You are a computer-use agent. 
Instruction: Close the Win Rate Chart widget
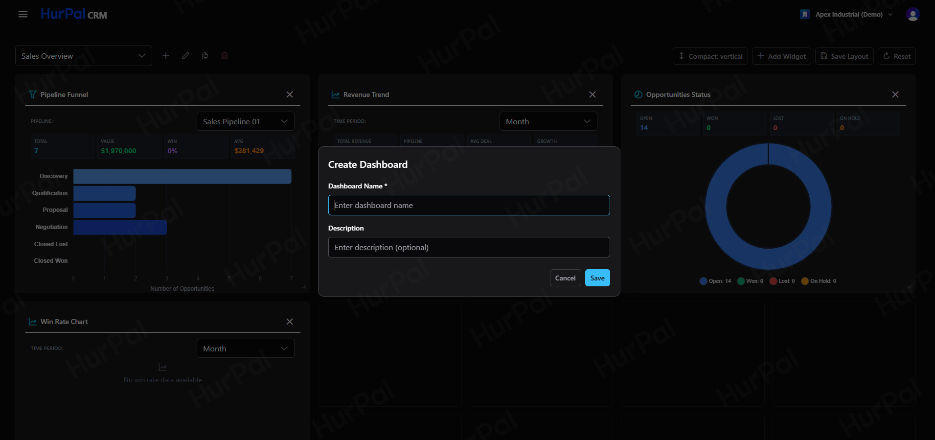click(290, 322)
